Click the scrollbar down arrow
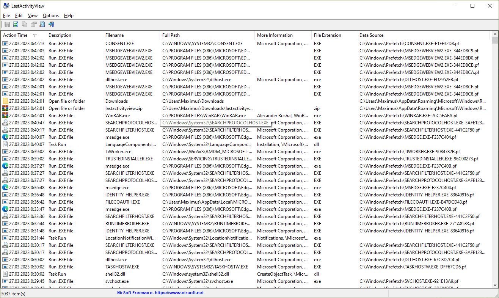Viewport: 499px width, 298px height. (495, 285)
